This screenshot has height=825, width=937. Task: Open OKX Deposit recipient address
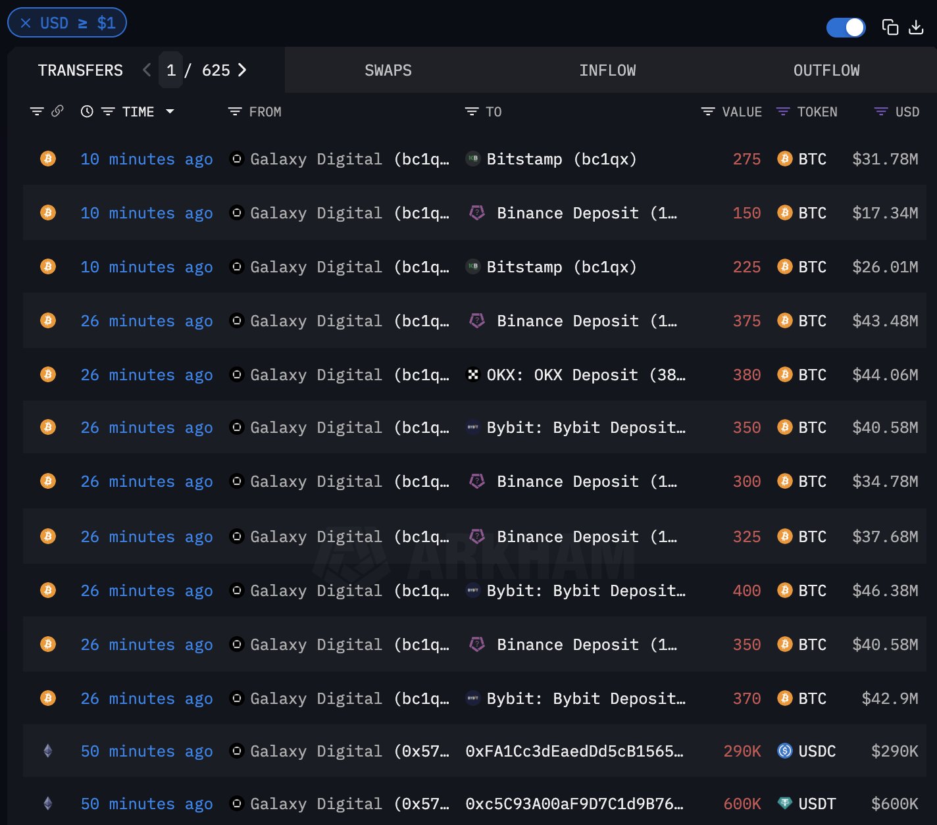pos(586,375)
